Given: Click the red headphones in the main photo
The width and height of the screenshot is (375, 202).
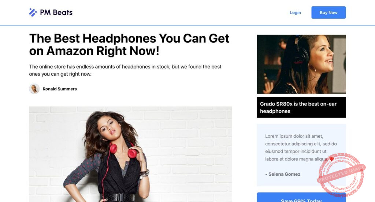Looking at the screenshot, I should (x=123, y=150).
